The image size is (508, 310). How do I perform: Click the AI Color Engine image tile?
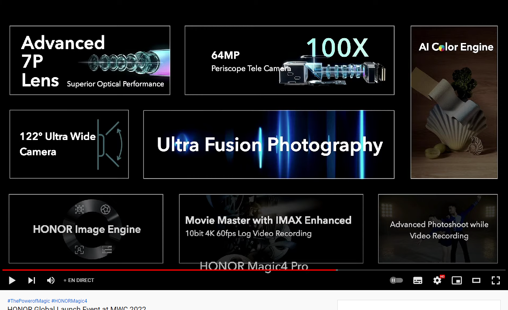pos(454,102)
